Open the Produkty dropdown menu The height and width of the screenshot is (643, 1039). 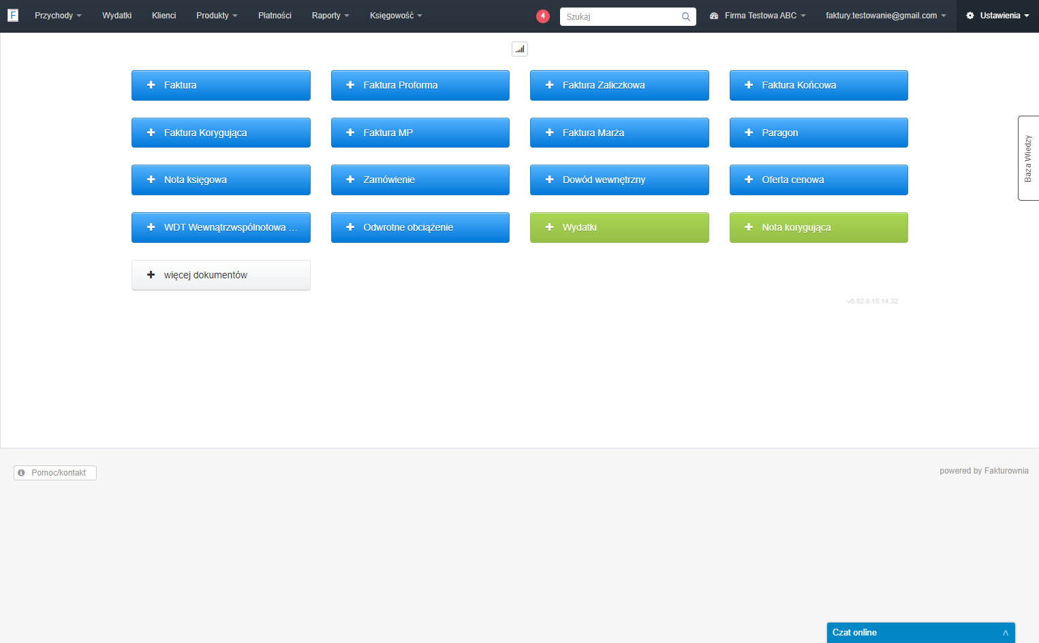pos(217,16)
